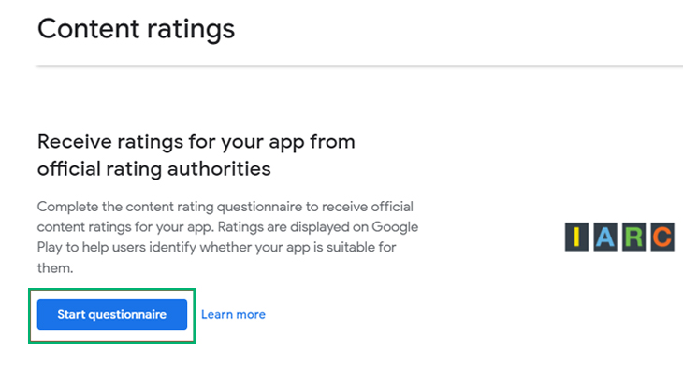The height and width of the screenshot is (374, 683).
Task: Click the horizontal divider below the page title
Action: coord(360,66)
